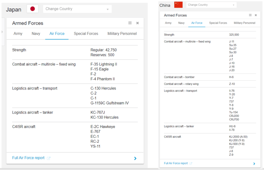Image resolution: width=264 pixels, height=170 pixels.
Task: Open Japan's Full Air Force report link
Action: point(28,158)
